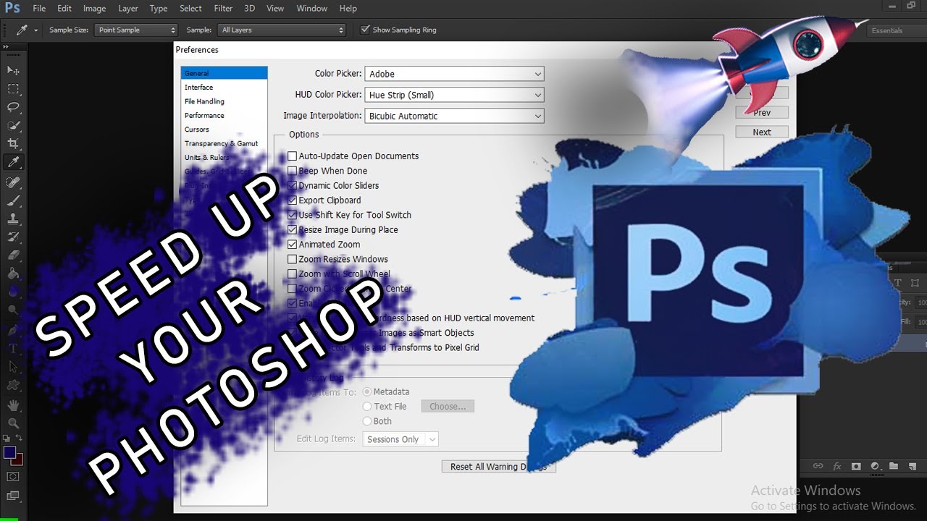Select the Text File radio button

click(367, 407)
